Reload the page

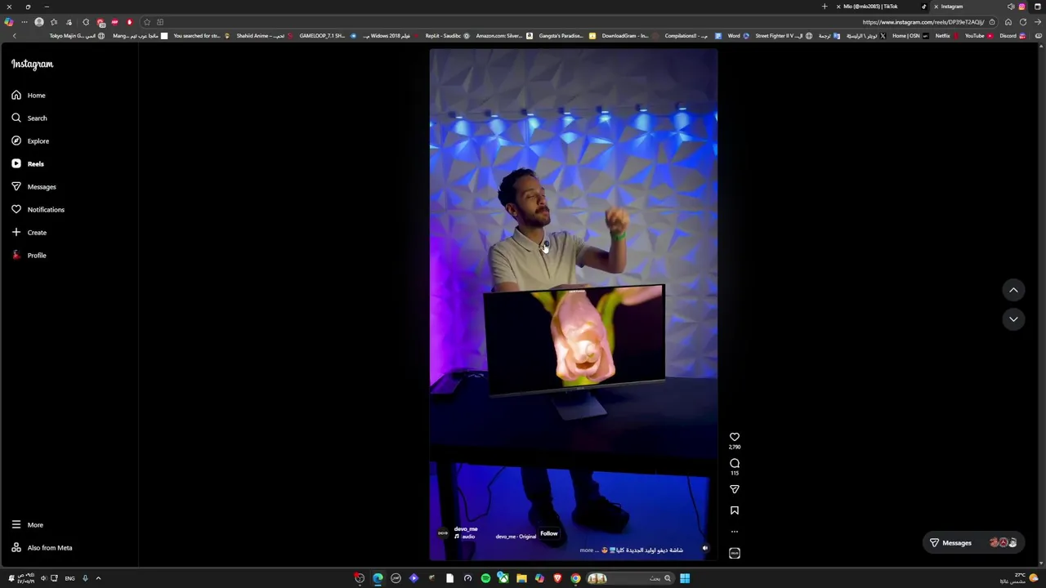[1022, 22]
